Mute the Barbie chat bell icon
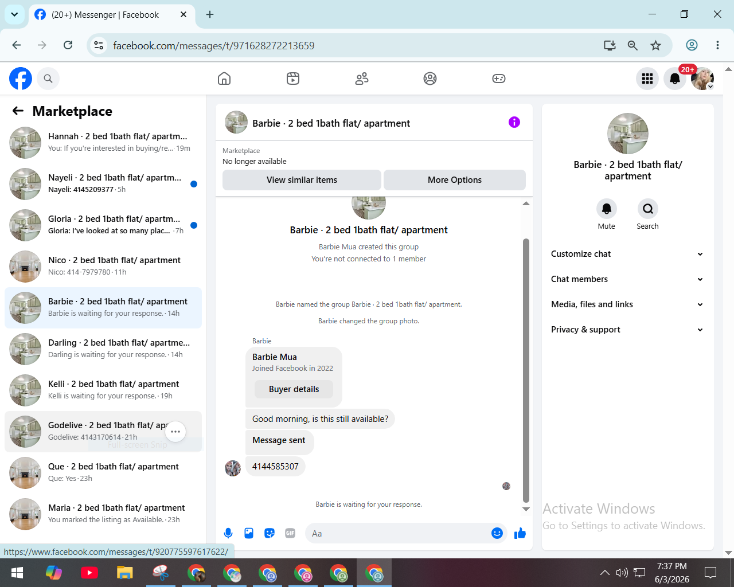 (607, 209)
